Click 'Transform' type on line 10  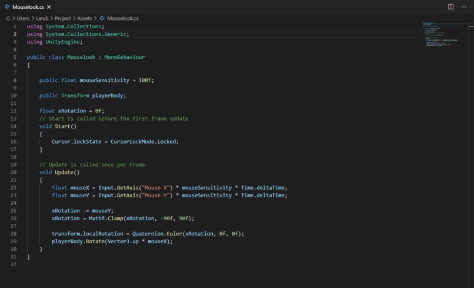tap(75, 95)
